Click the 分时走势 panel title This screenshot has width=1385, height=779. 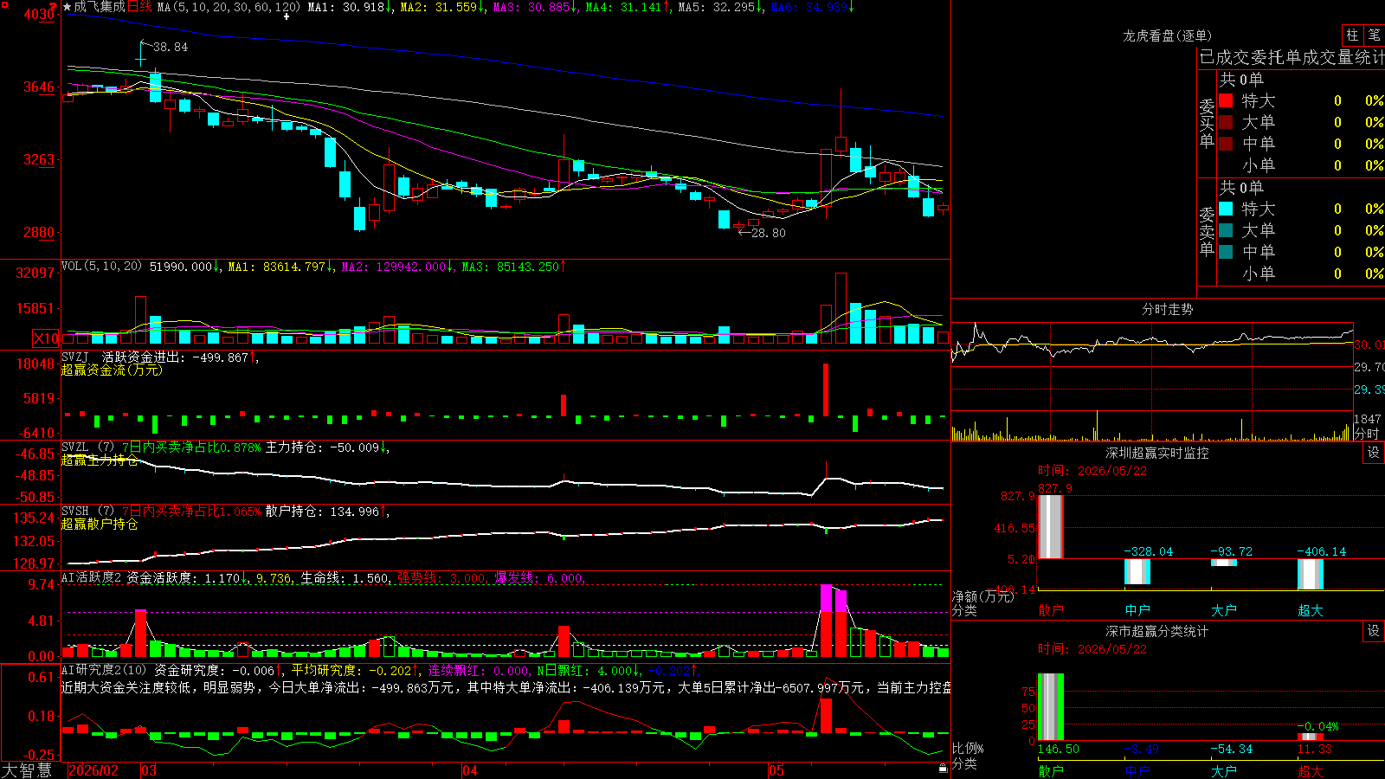click(x=1167, y=309)
